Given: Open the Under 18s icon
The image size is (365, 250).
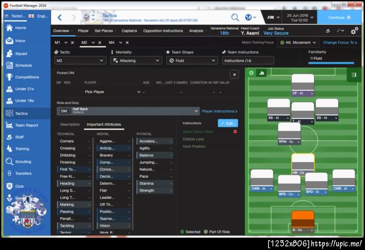Looking at the screenshot, I should pos(9,100).
